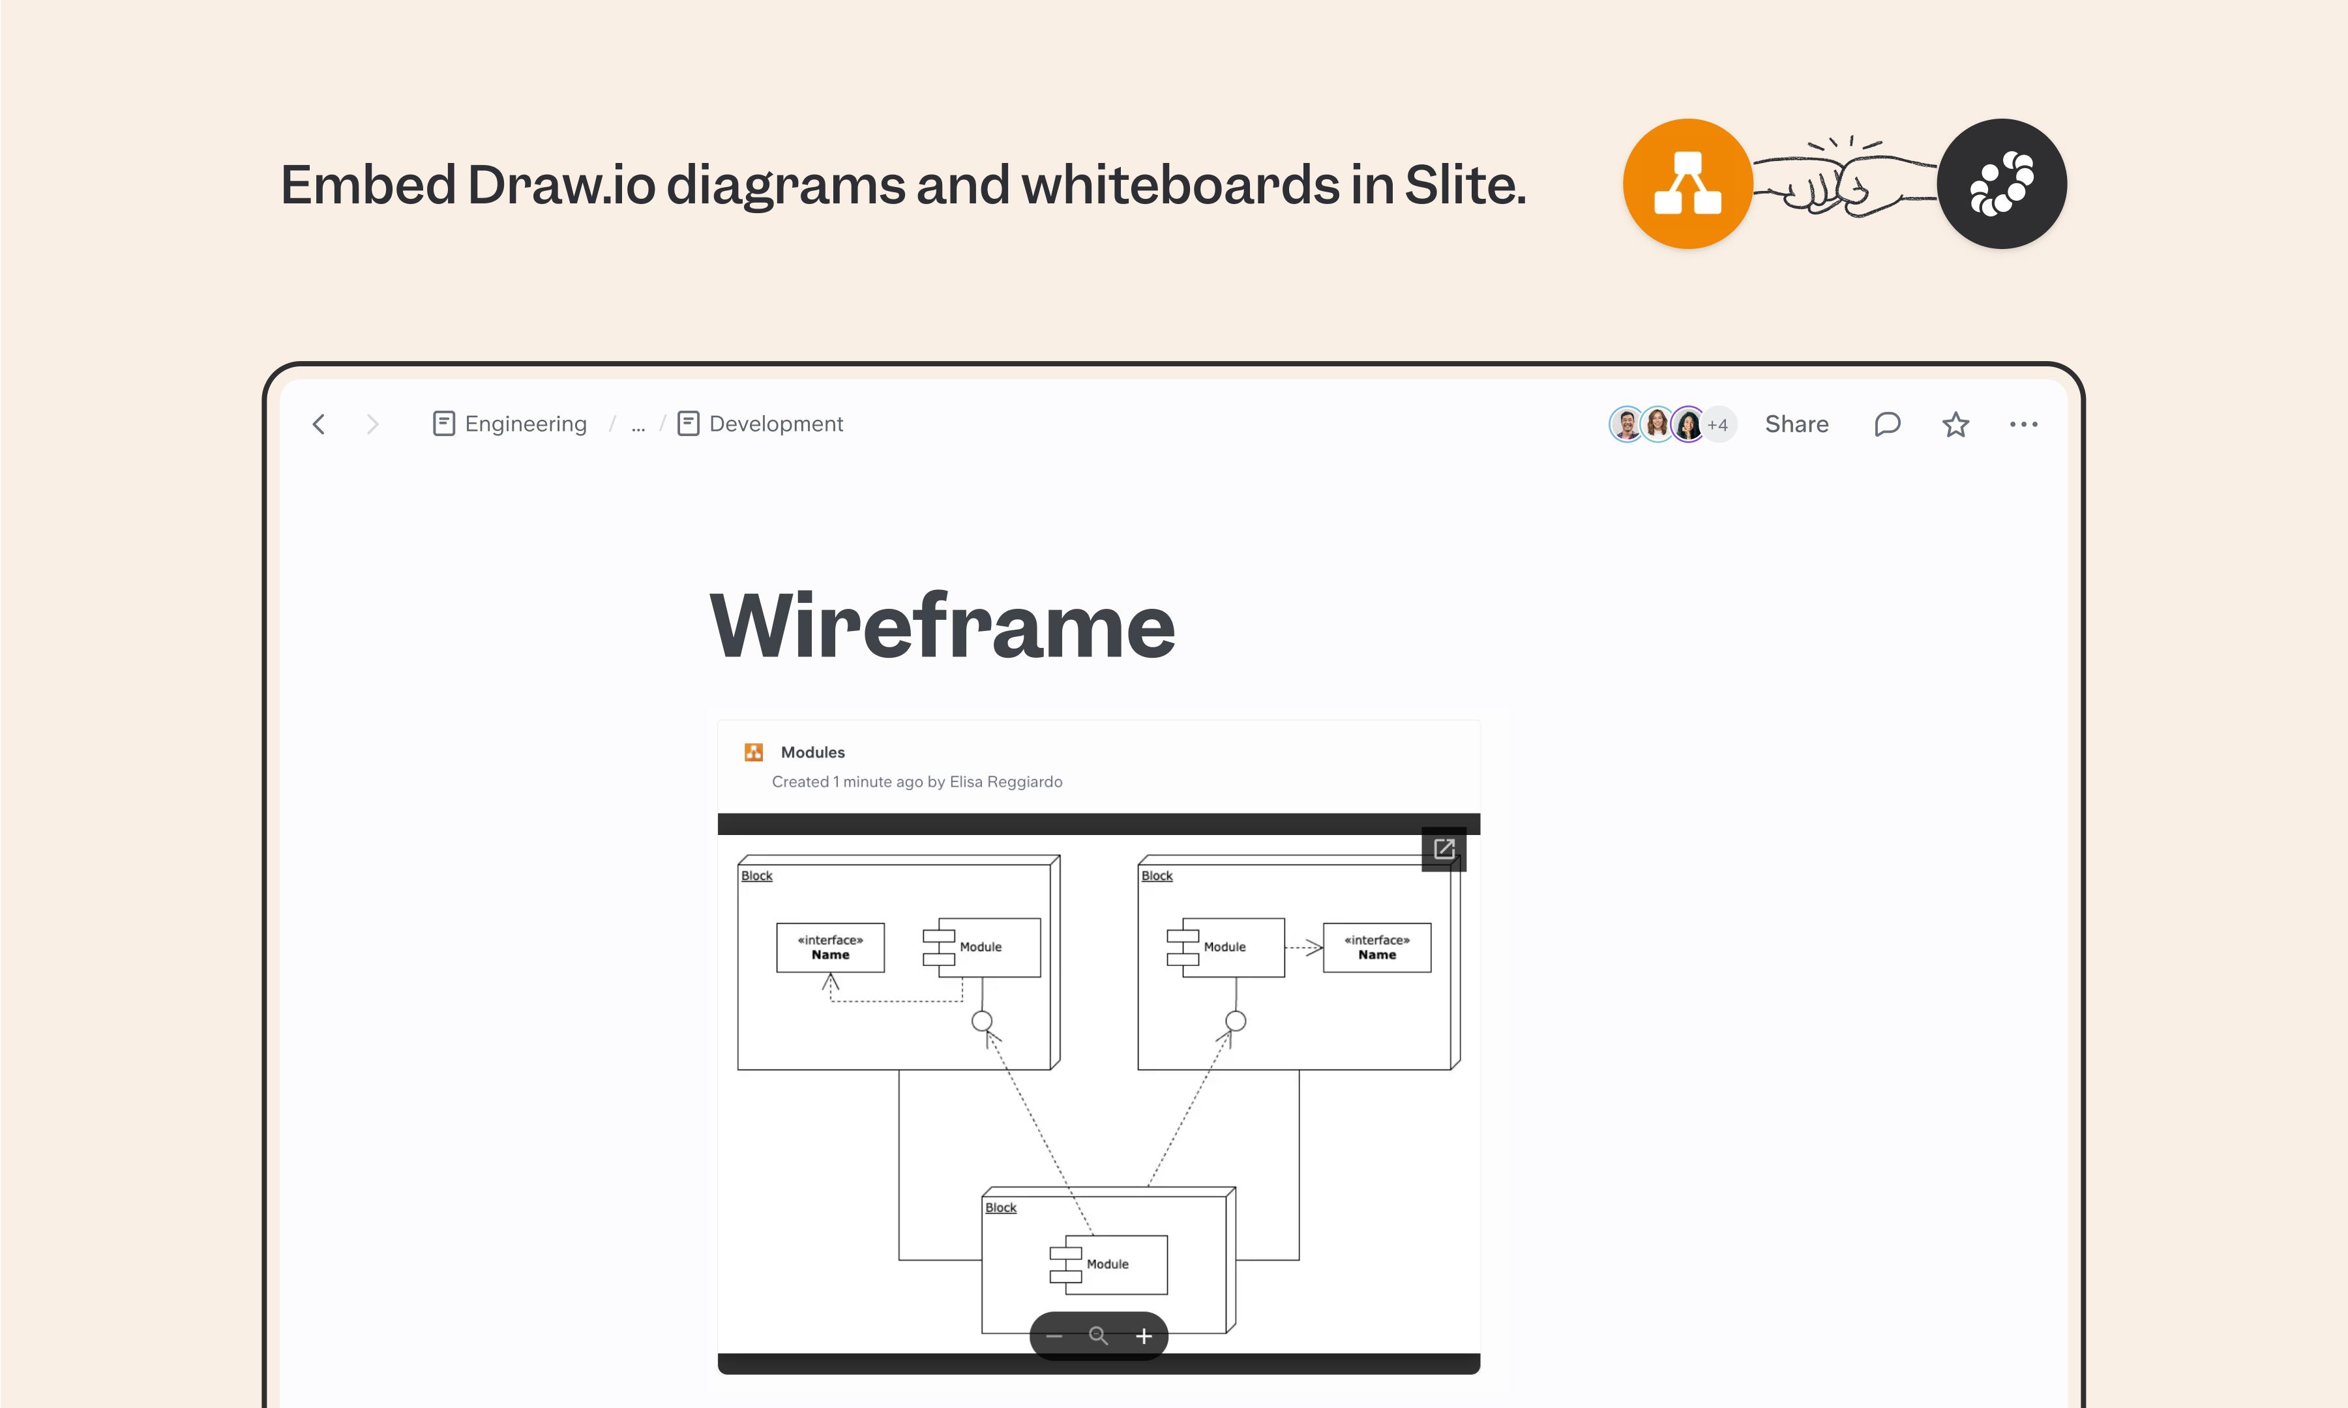
Task: Click the Share button
Action: 1796,424
